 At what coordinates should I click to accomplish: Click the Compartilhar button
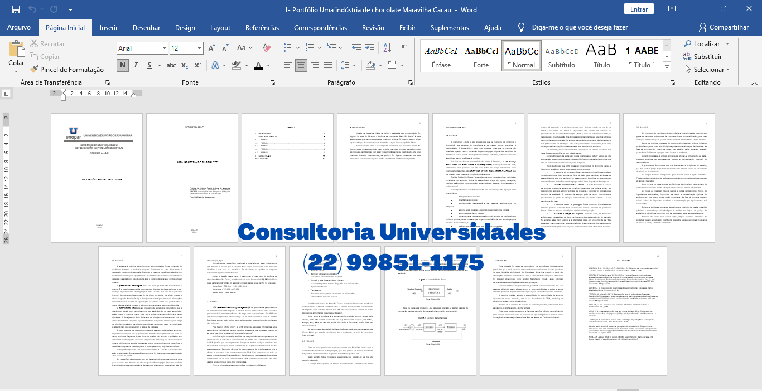pyautogui.click(x=724, y=27)
